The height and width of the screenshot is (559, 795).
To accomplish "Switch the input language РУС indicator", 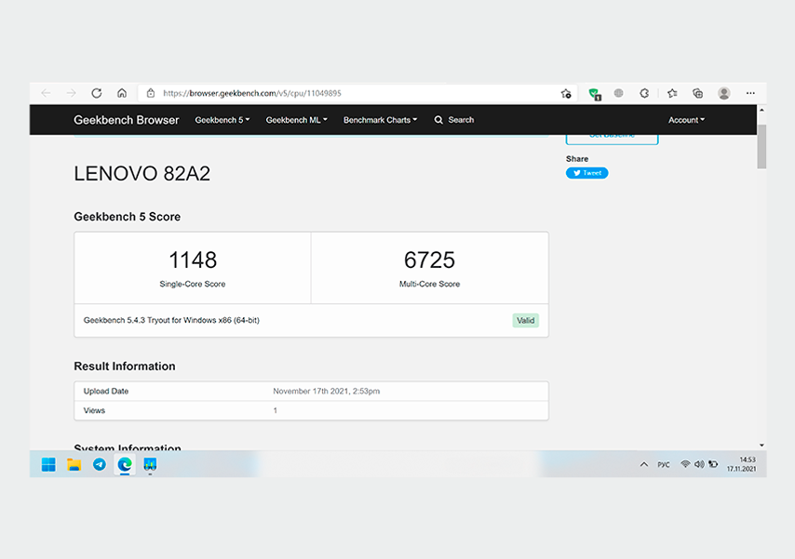I will [664, 465].
